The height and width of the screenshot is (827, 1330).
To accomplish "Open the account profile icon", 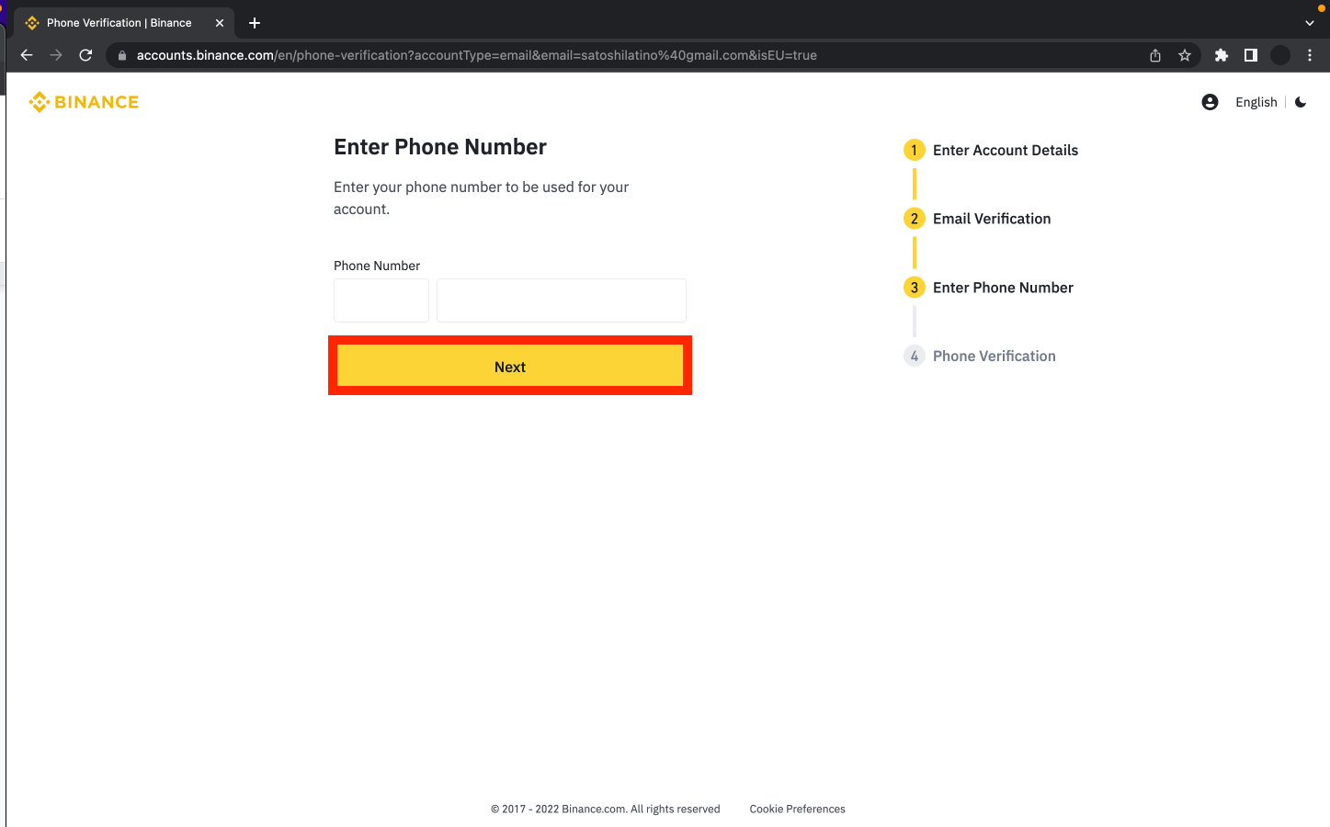I will pos(1210,102).
